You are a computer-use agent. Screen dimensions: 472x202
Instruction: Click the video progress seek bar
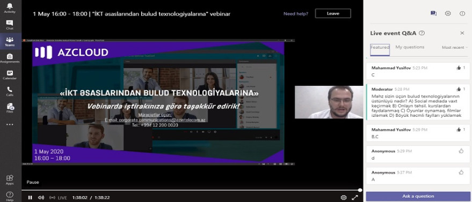click(x=192, y=190)
